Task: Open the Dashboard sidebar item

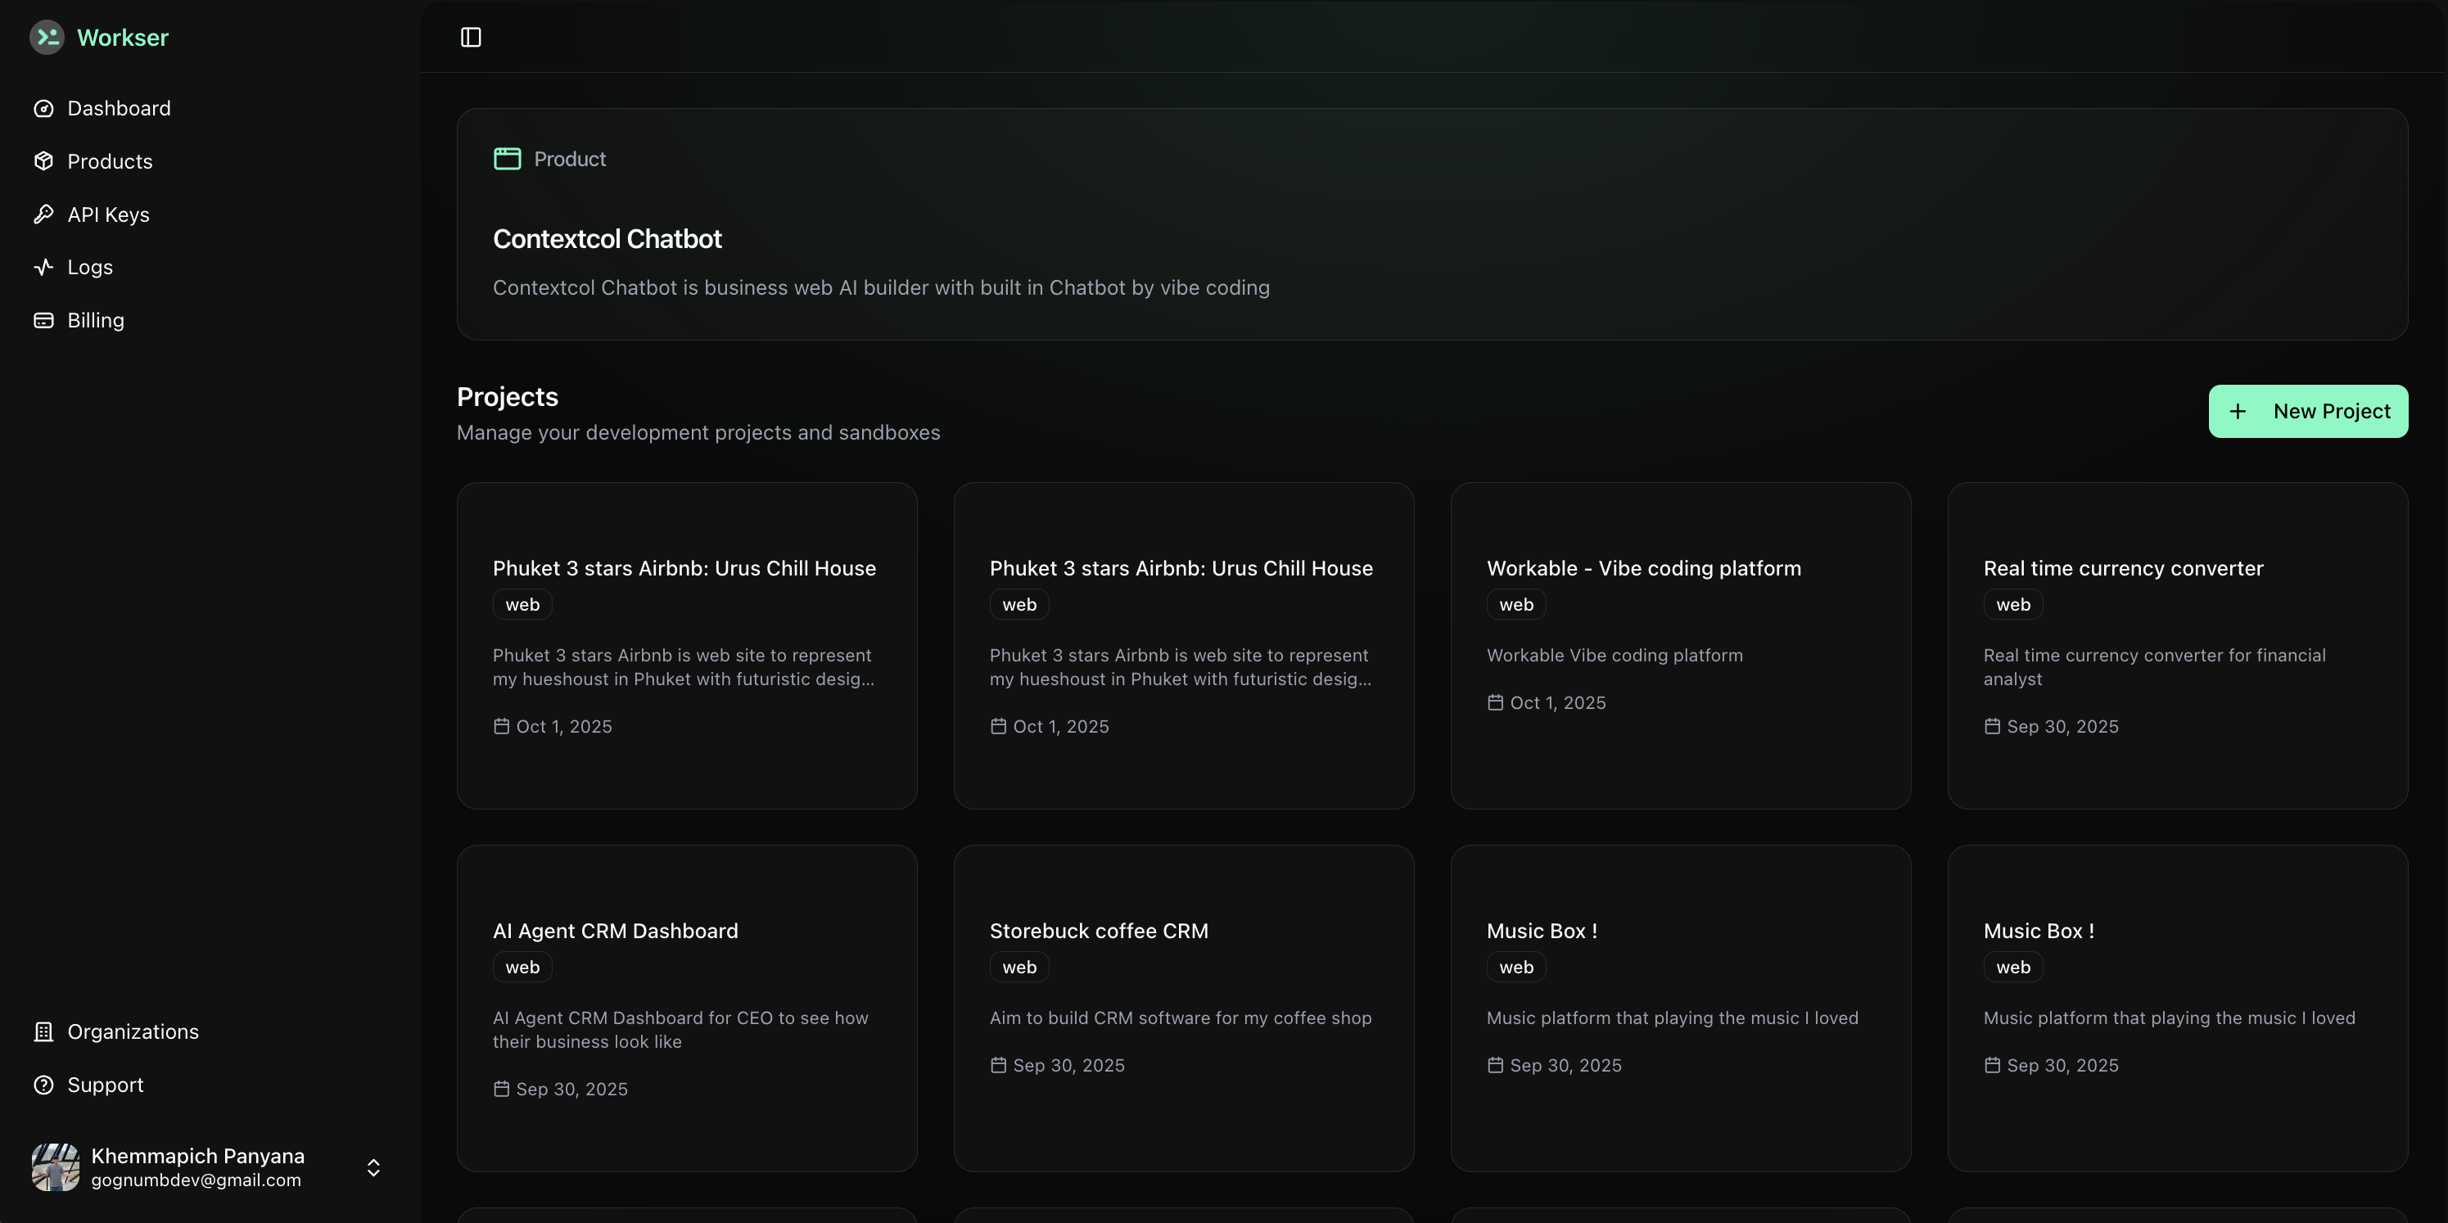Action: (119, 108)
